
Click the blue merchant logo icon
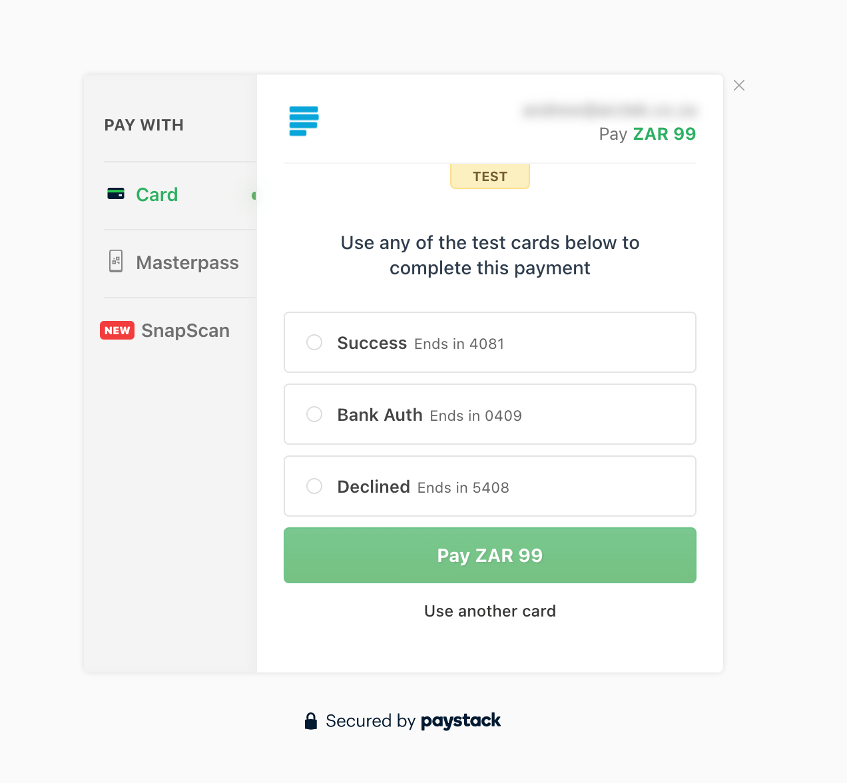click(x=304, y=121)
